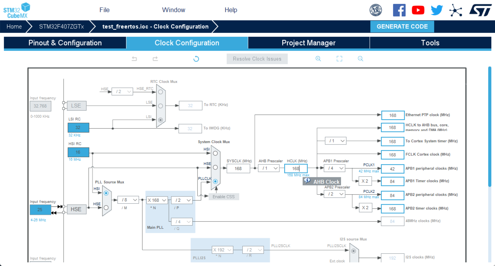This screenshot has height=266, width=495.
Task: Open the HSE /2 RTC divider dropdown
Action: coord(122,91)
